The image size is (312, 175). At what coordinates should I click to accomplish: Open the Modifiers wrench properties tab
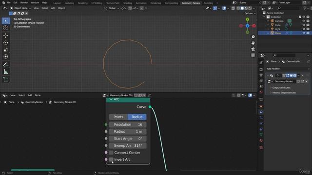pos(261,112)
